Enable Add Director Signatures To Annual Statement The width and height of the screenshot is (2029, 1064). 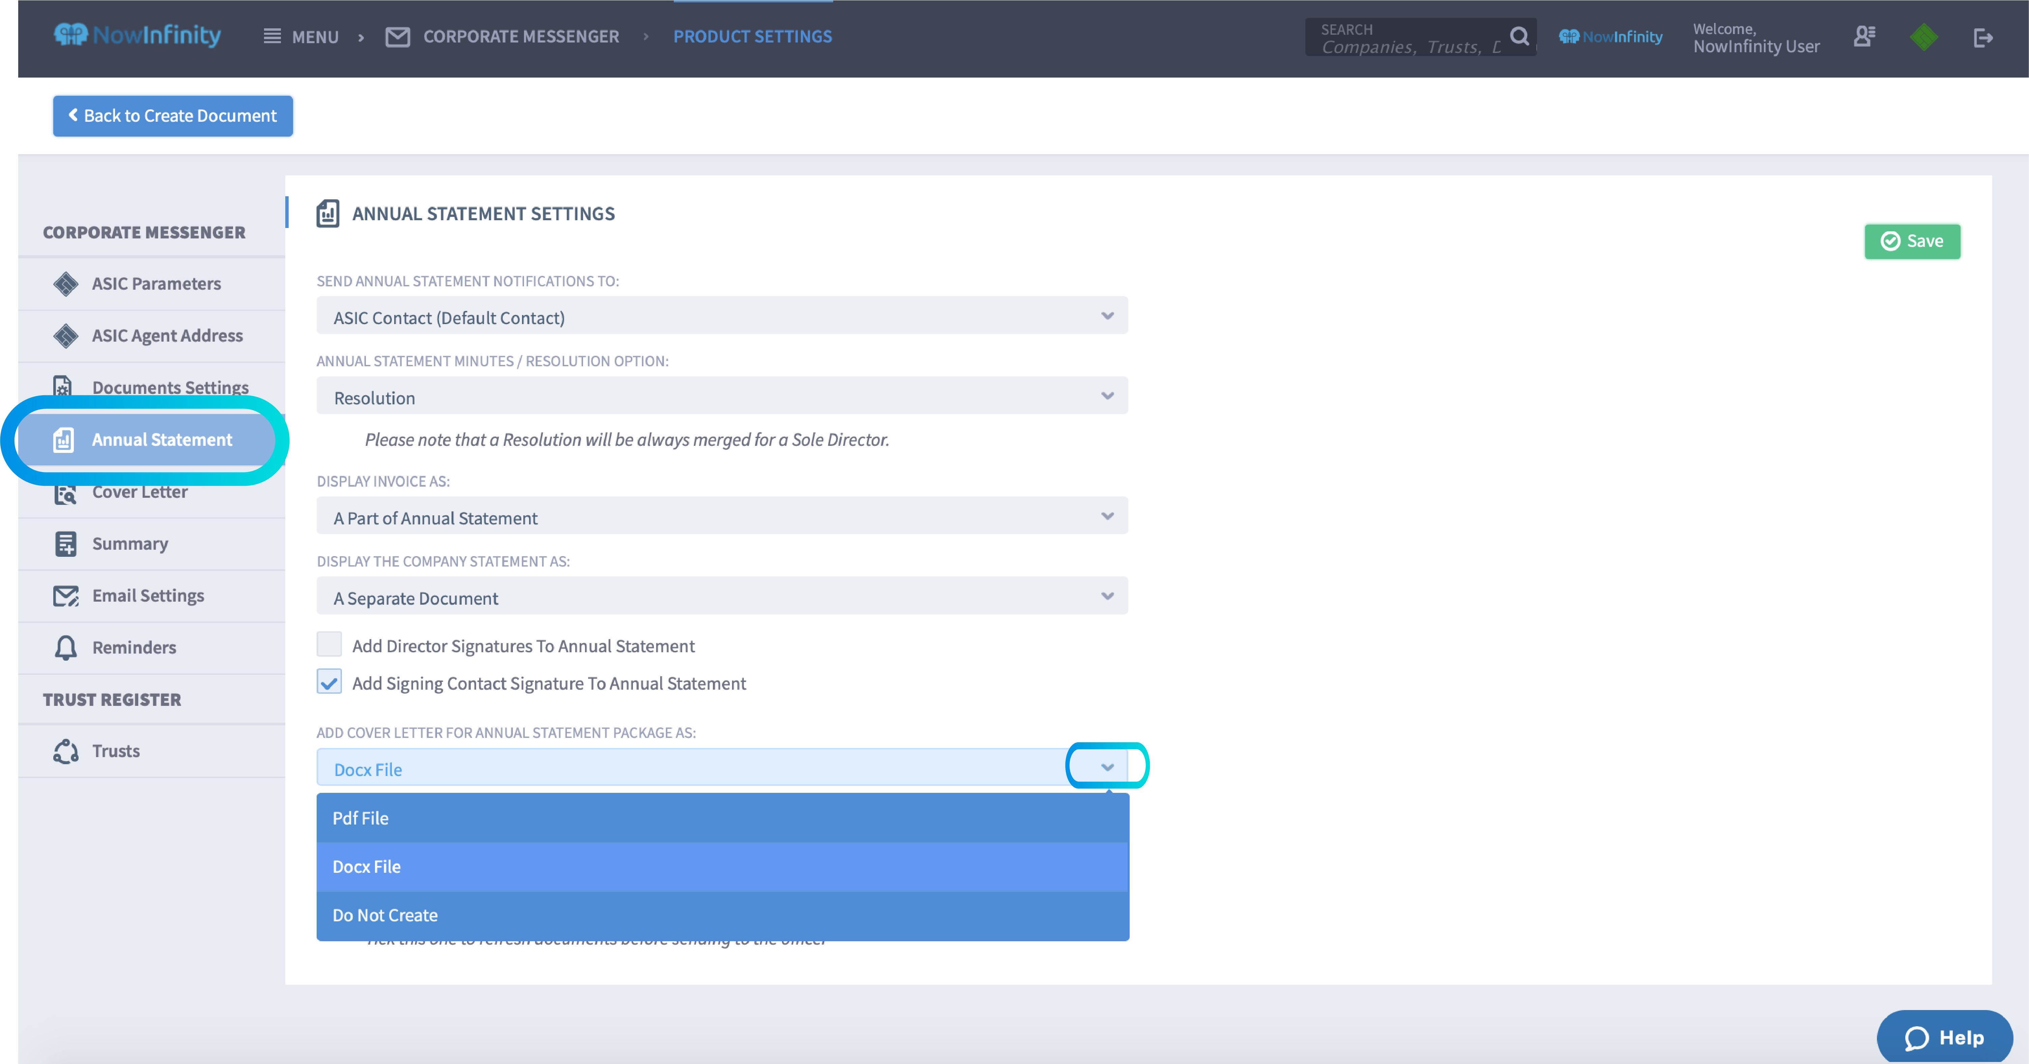point(329,644)
